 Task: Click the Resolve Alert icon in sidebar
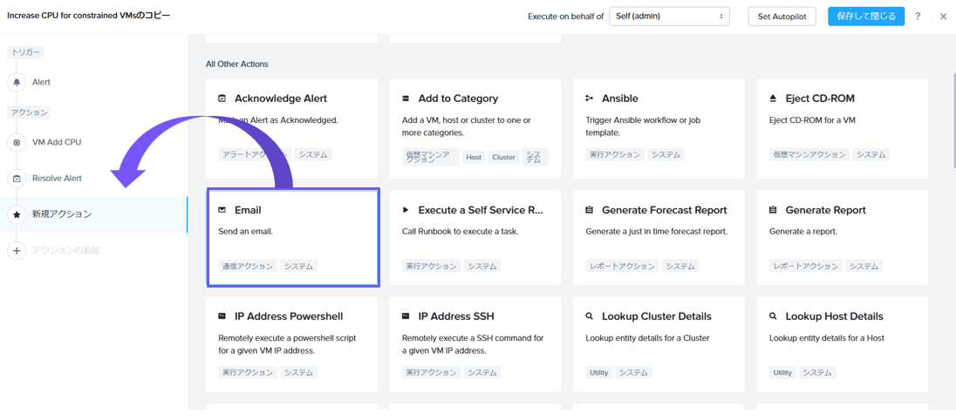click(17, 179)
